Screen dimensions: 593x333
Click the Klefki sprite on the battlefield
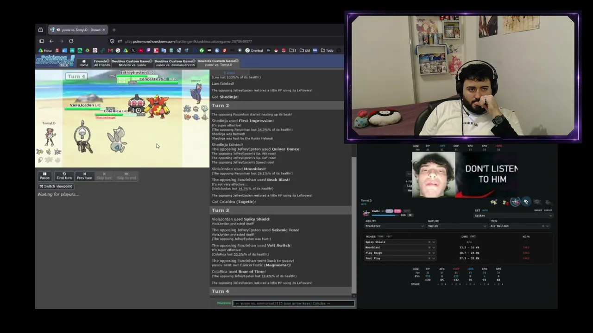83,137
